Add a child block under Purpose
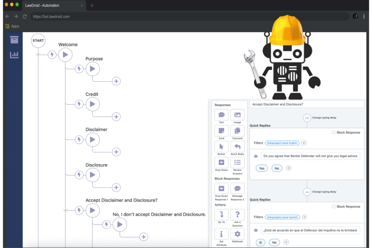Screen dimensions: 372x248 116,81
